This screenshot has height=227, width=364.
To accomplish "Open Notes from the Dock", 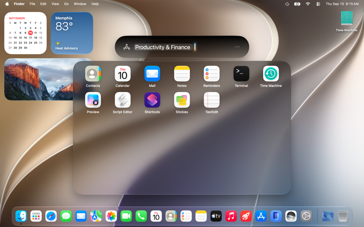I will (x=201, y=216).
